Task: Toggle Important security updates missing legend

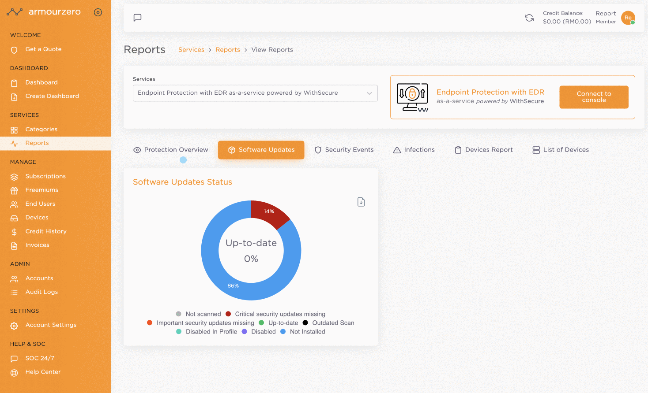Action: pos(201,323)
